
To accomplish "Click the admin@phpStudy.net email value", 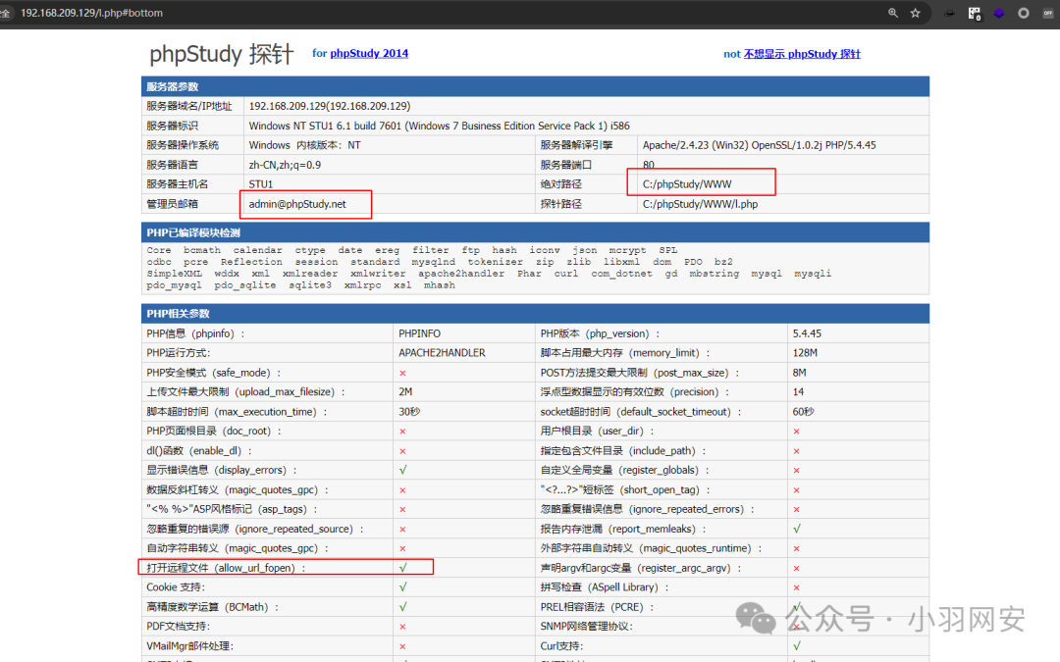I will [297, 204].
